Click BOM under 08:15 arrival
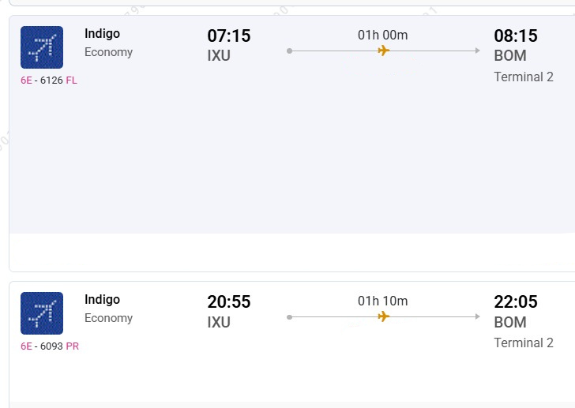The image size is (575, 408). click(509, 56)
